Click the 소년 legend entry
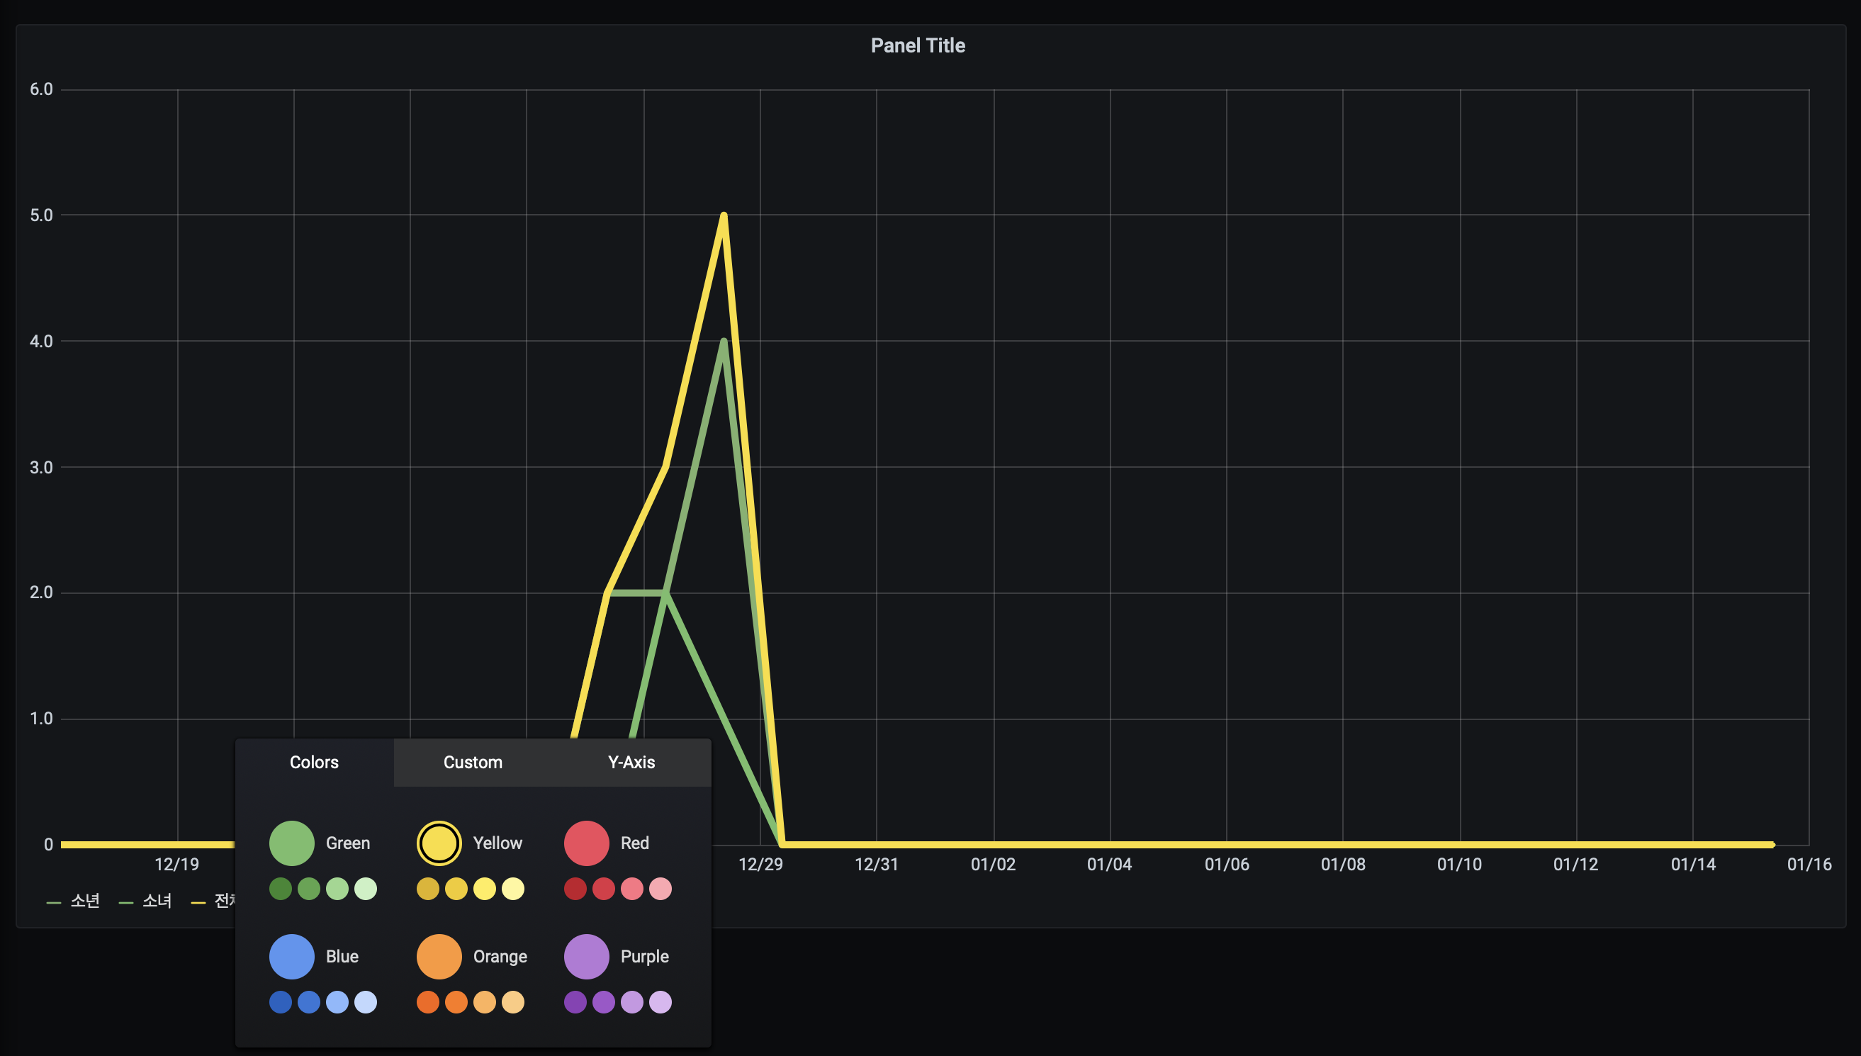 [84, 901]
